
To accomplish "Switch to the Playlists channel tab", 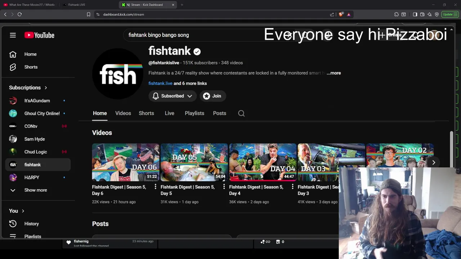I will point(194,113).
